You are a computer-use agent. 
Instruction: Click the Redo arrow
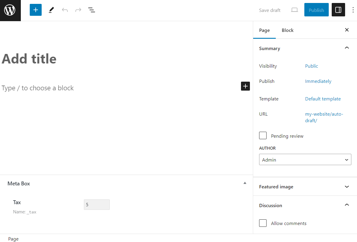click(x=78, y=10)
